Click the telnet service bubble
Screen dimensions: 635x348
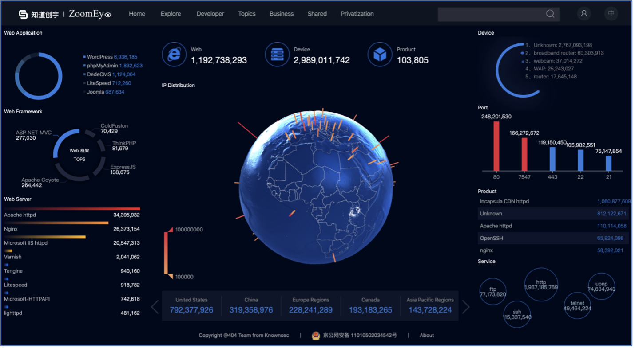coord(577,306)
